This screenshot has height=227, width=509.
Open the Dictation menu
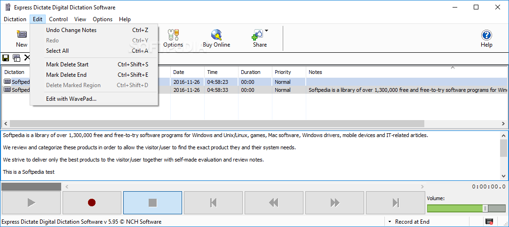pos(15,19)
